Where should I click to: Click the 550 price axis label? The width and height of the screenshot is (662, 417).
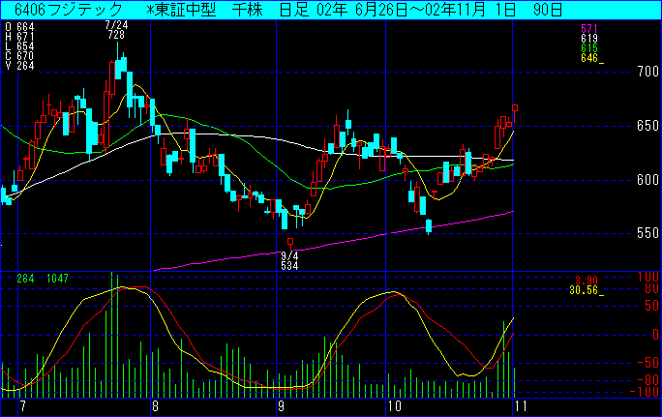pyautogui.click(x=648, y=233)
